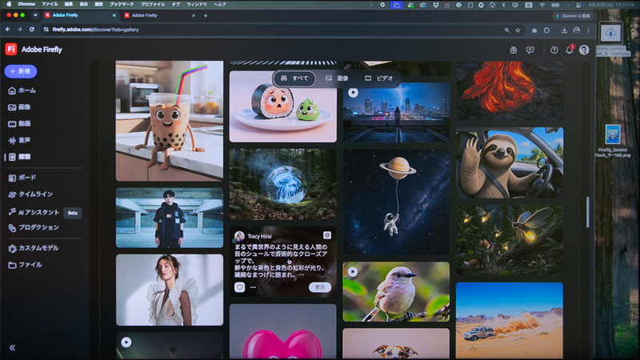Click the image type icon on Tracy Hirai card

pyautogui.click(x=327, y=235)
